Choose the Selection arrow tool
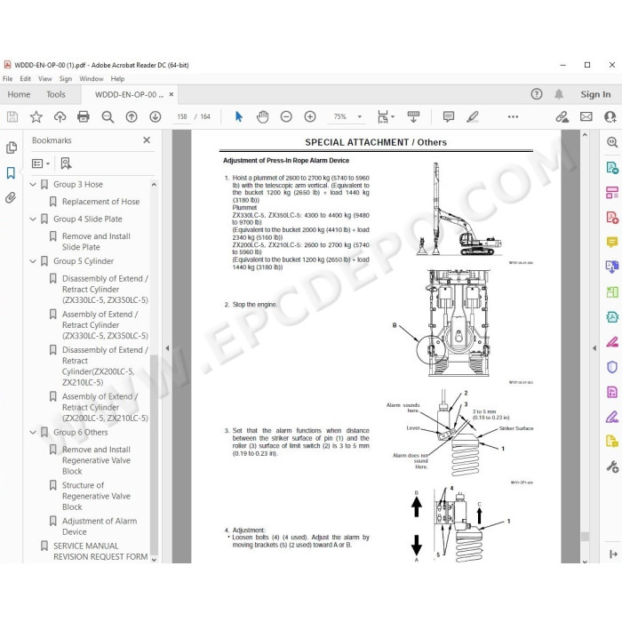This screenshot has width=622, height=622. tap(239, 116)
